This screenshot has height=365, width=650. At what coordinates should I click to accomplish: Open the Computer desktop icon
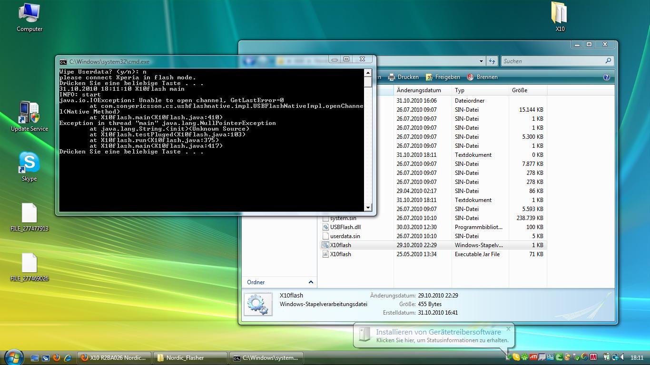coord(30,18)
